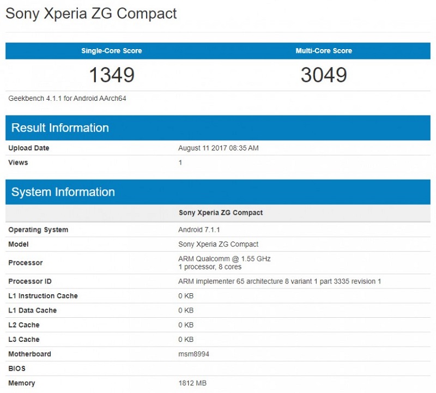Screen dimensions: 436x393
Task: Select the Single-Core Score header
Action: point(111,50)
